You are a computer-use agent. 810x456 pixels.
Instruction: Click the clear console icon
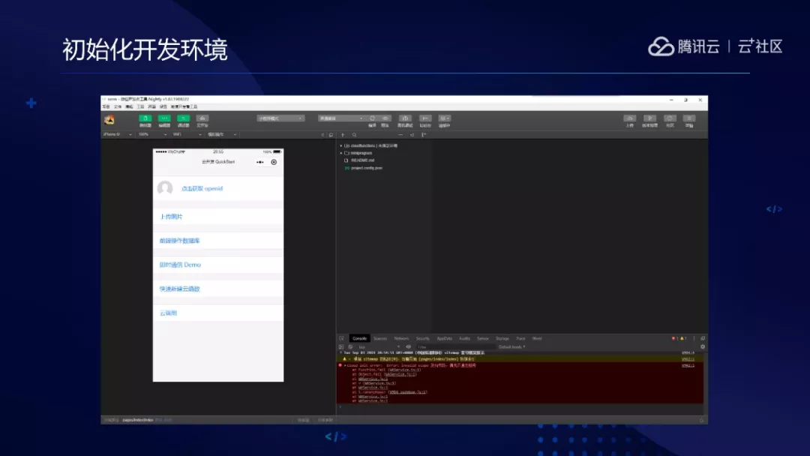point(351,347)
